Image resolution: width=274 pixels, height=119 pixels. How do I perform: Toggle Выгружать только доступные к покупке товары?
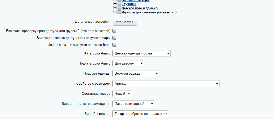click(x=114, y=38)
